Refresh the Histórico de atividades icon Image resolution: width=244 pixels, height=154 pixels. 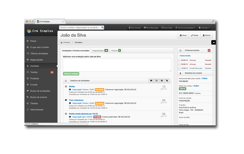tap(66, 81)
